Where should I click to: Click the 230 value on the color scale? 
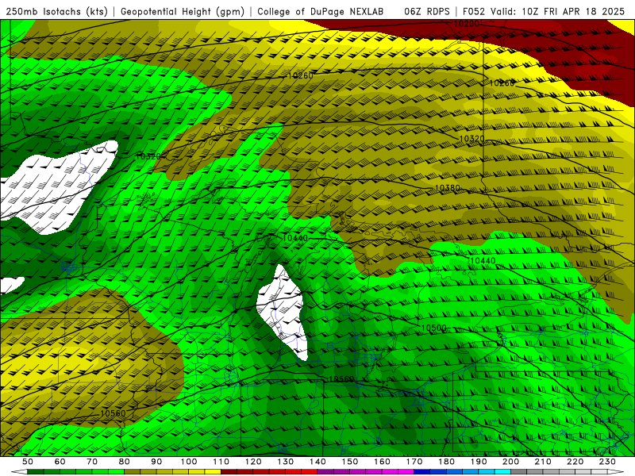pyautogui.click(x=607, y=462)
